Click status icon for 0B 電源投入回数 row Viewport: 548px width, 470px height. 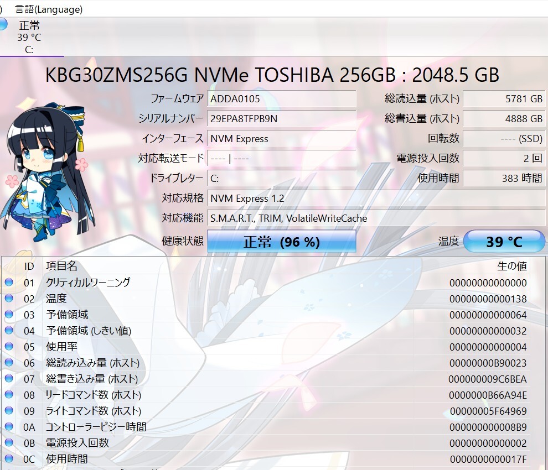[9, 443]
